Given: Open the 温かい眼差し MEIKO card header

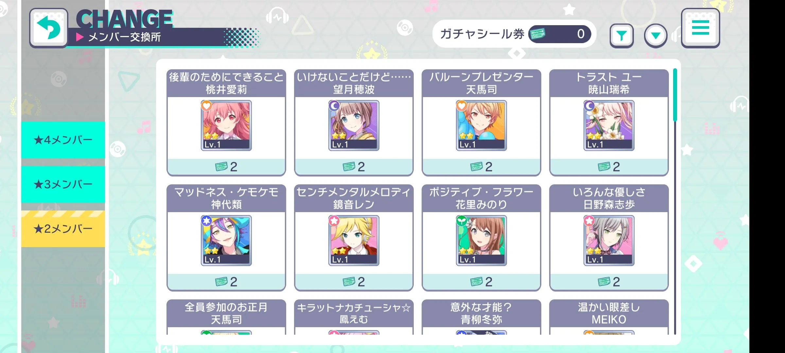Looking at the screenshot, I should pos(609,313).
